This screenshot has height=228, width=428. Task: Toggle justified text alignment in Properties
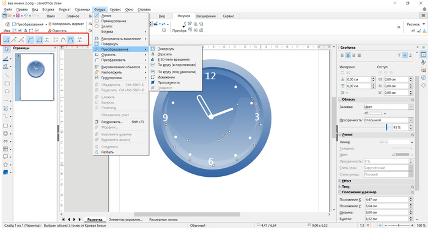pos(359,55)
